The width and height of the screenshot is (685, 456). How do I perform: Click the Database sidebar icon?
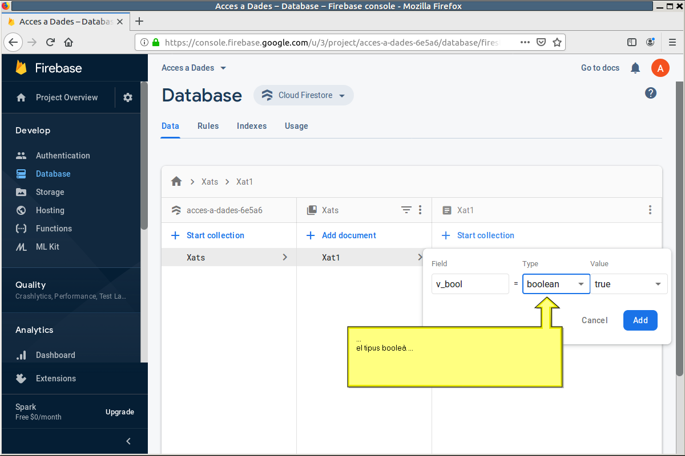21,174
